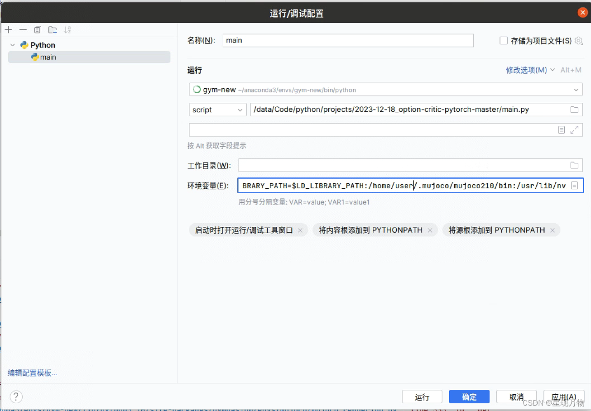Open the insert macros list icon in parameters field
This screenshot has width=591, height=411.
pyautogui.click(x=562, y=130)
